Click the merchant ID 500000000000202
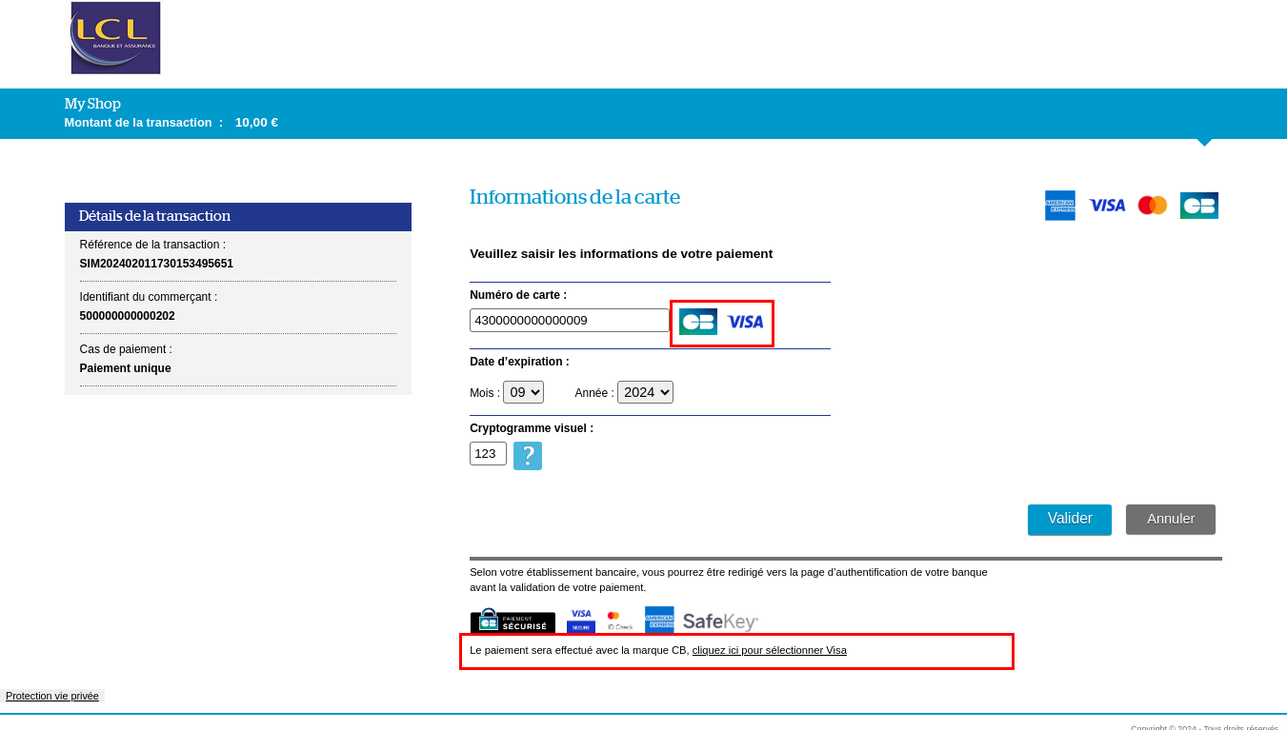The image size is (1287, 730). [128, 316]
